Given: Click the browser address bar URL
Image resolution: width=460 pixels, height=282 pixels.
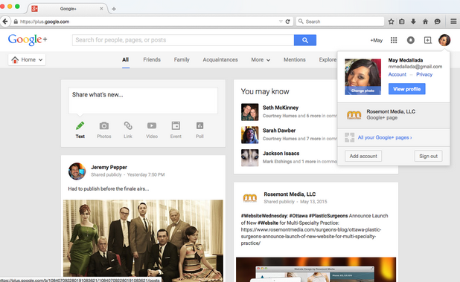Looking at the screenshot, I should (45, 22).
